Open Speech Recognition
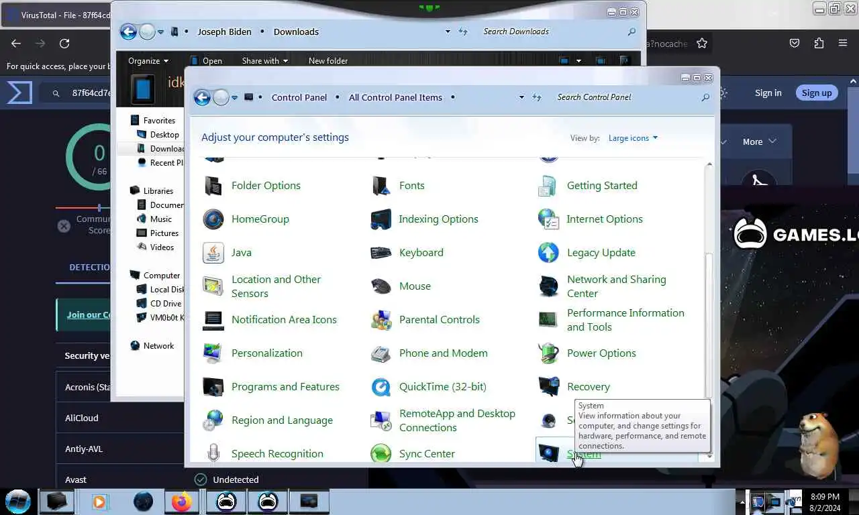The width and height of the screenshot is (859, 515). coord(263,454)
